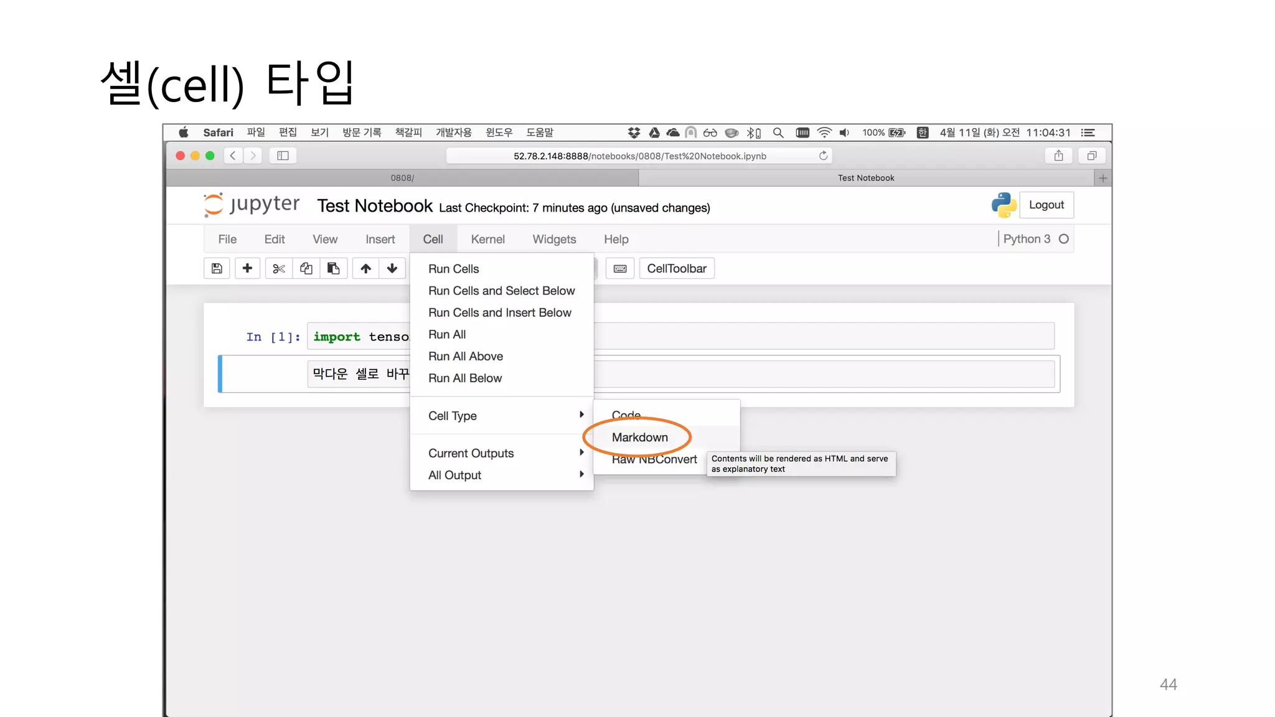Expand the Cell Type submenu
Image resolution: width=1275 pixels, height=717 pixels.
pos(502,416)
